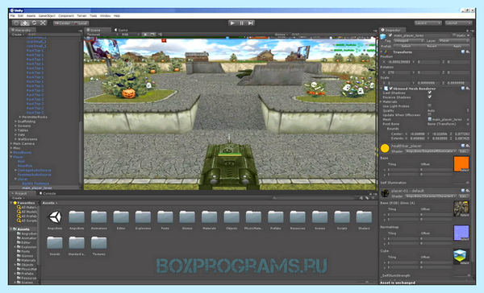Open the Scenes folder in Assets grid
This screenshot has width=484, height=293.
click(319, 220)
